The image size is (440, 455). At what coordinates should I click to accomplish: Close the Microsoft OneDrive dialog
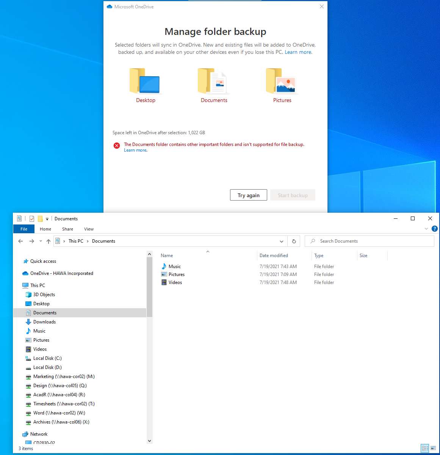pos(322,6)
